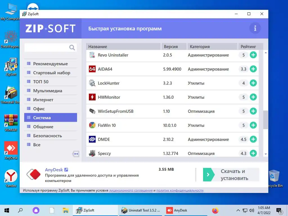Open Yandex desktop shortcut
Image resolution: width=288 pixels, height=216 pixels.
point(11,178)
